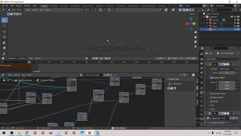
Task: Open the File menu
Action: click(x=7, y=6)
